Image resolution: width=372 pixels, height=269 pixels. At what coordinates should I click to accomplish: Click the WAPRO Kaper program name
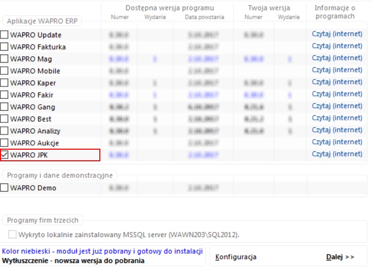(33, 83)
